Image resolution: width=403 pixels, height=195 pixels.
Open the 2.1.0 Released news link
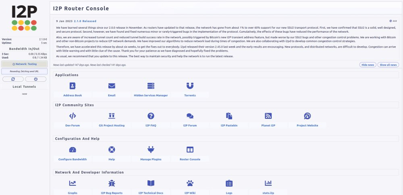coord(85,21)
